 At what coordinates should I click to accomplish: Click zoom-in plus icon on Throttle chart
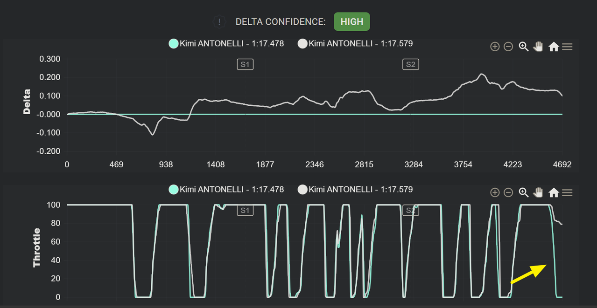pos(495,192)
